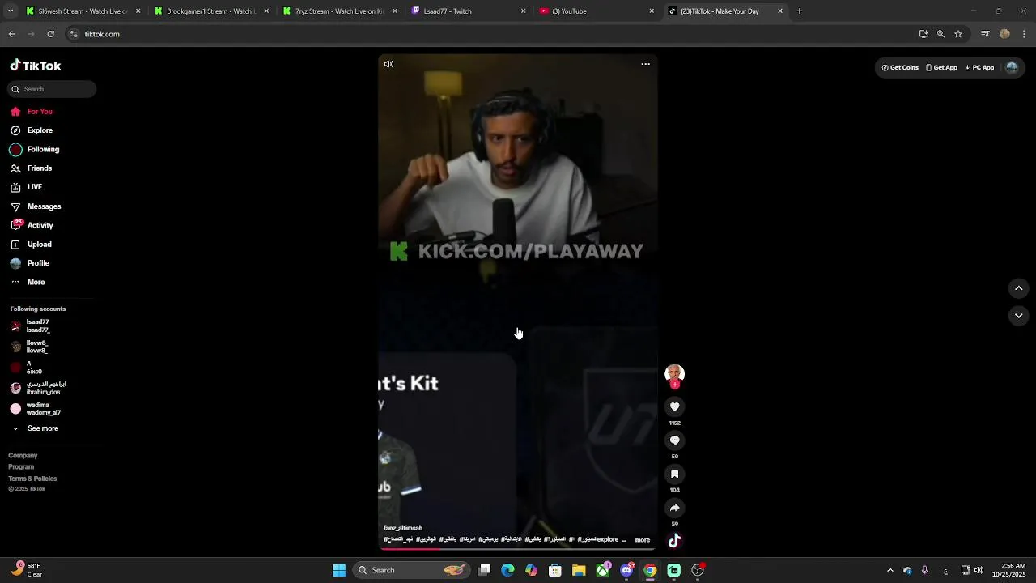
Task: Open the video comments bubble icon
Action: pyautogui.click(x=674, y=440)
